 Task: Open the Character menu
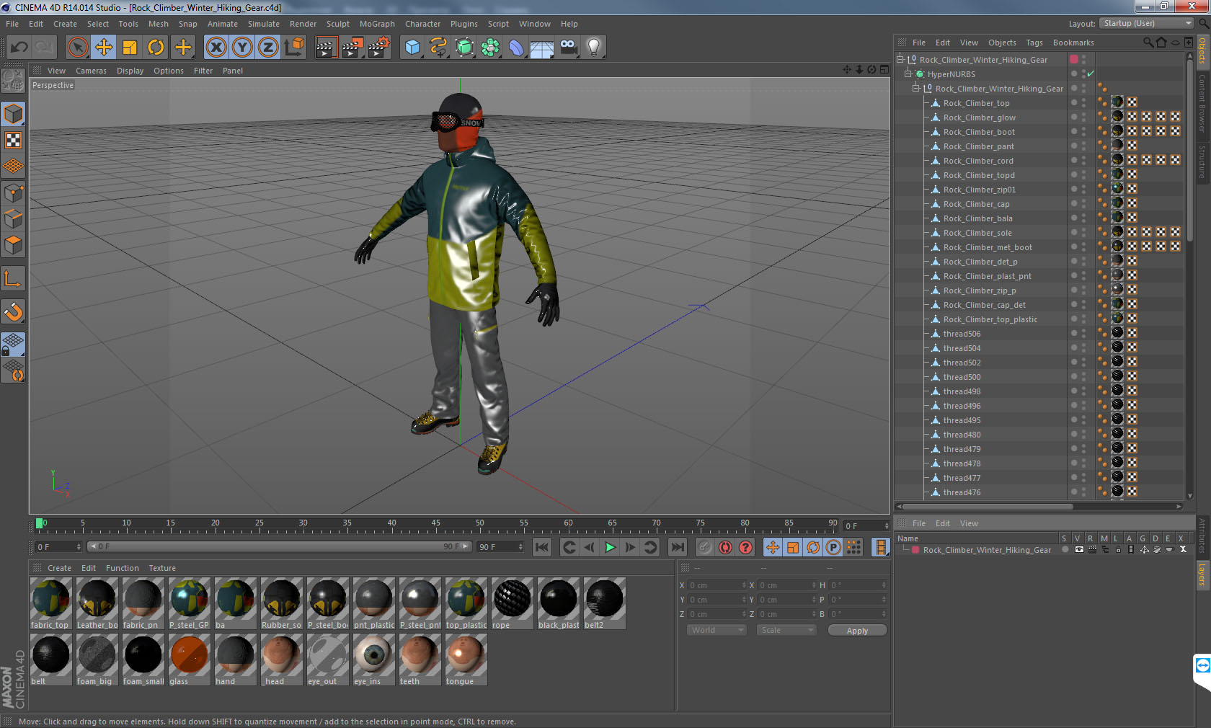pyautogui.click(x=422, y=24)
